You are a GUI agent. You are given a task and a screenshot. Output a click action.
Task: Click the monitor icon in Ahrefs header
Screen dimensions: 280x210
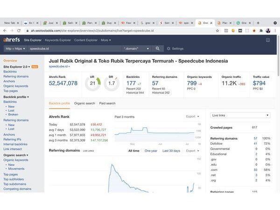[x=268, y=40]
